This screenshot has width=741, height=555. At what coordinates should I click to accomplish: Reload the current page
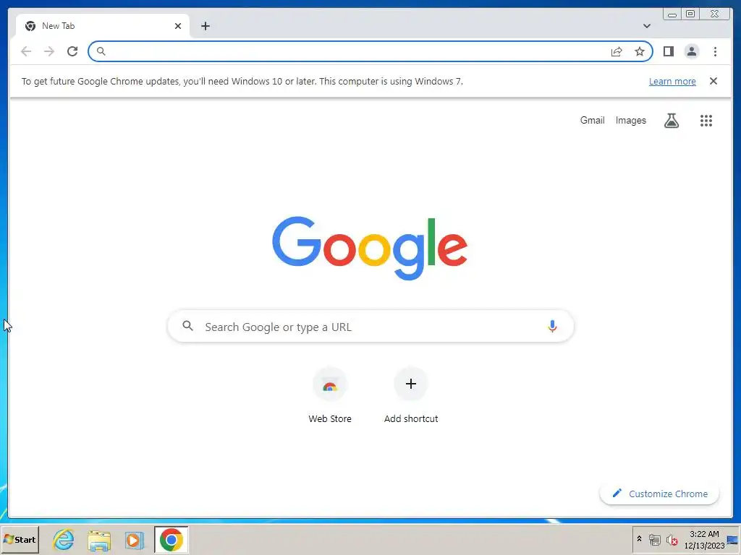[72, 51]
